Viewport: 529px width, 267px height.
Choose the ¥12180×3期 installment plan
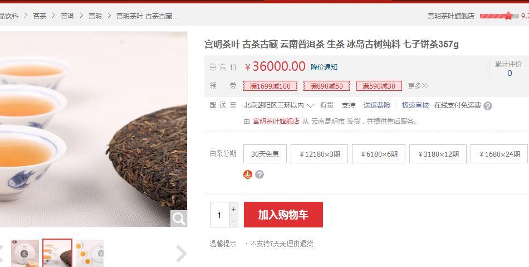pos(319,154)
